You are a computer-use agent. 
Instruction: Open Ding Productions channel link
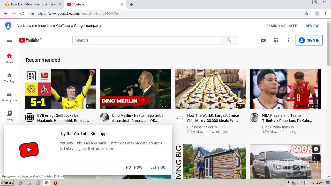(276, 127)
